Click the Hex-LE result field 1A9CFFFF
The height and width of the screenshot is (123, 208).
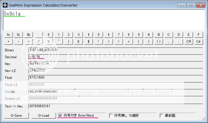pos(116,71)
